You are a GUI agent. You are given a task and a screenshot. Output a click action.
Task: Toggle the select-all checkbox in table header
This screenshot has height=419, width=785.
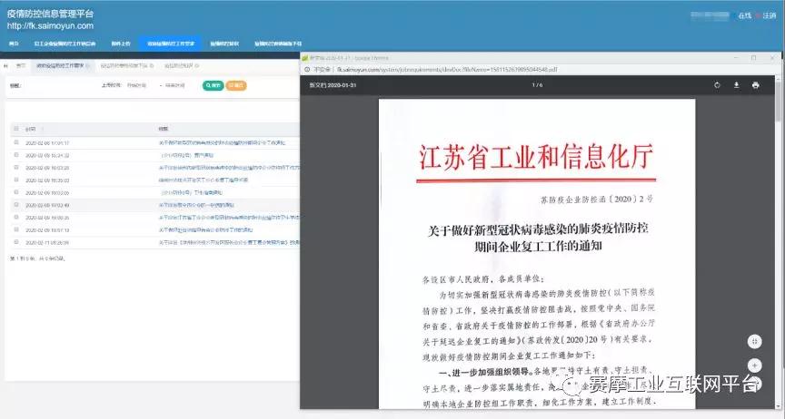tap(15, 129)
